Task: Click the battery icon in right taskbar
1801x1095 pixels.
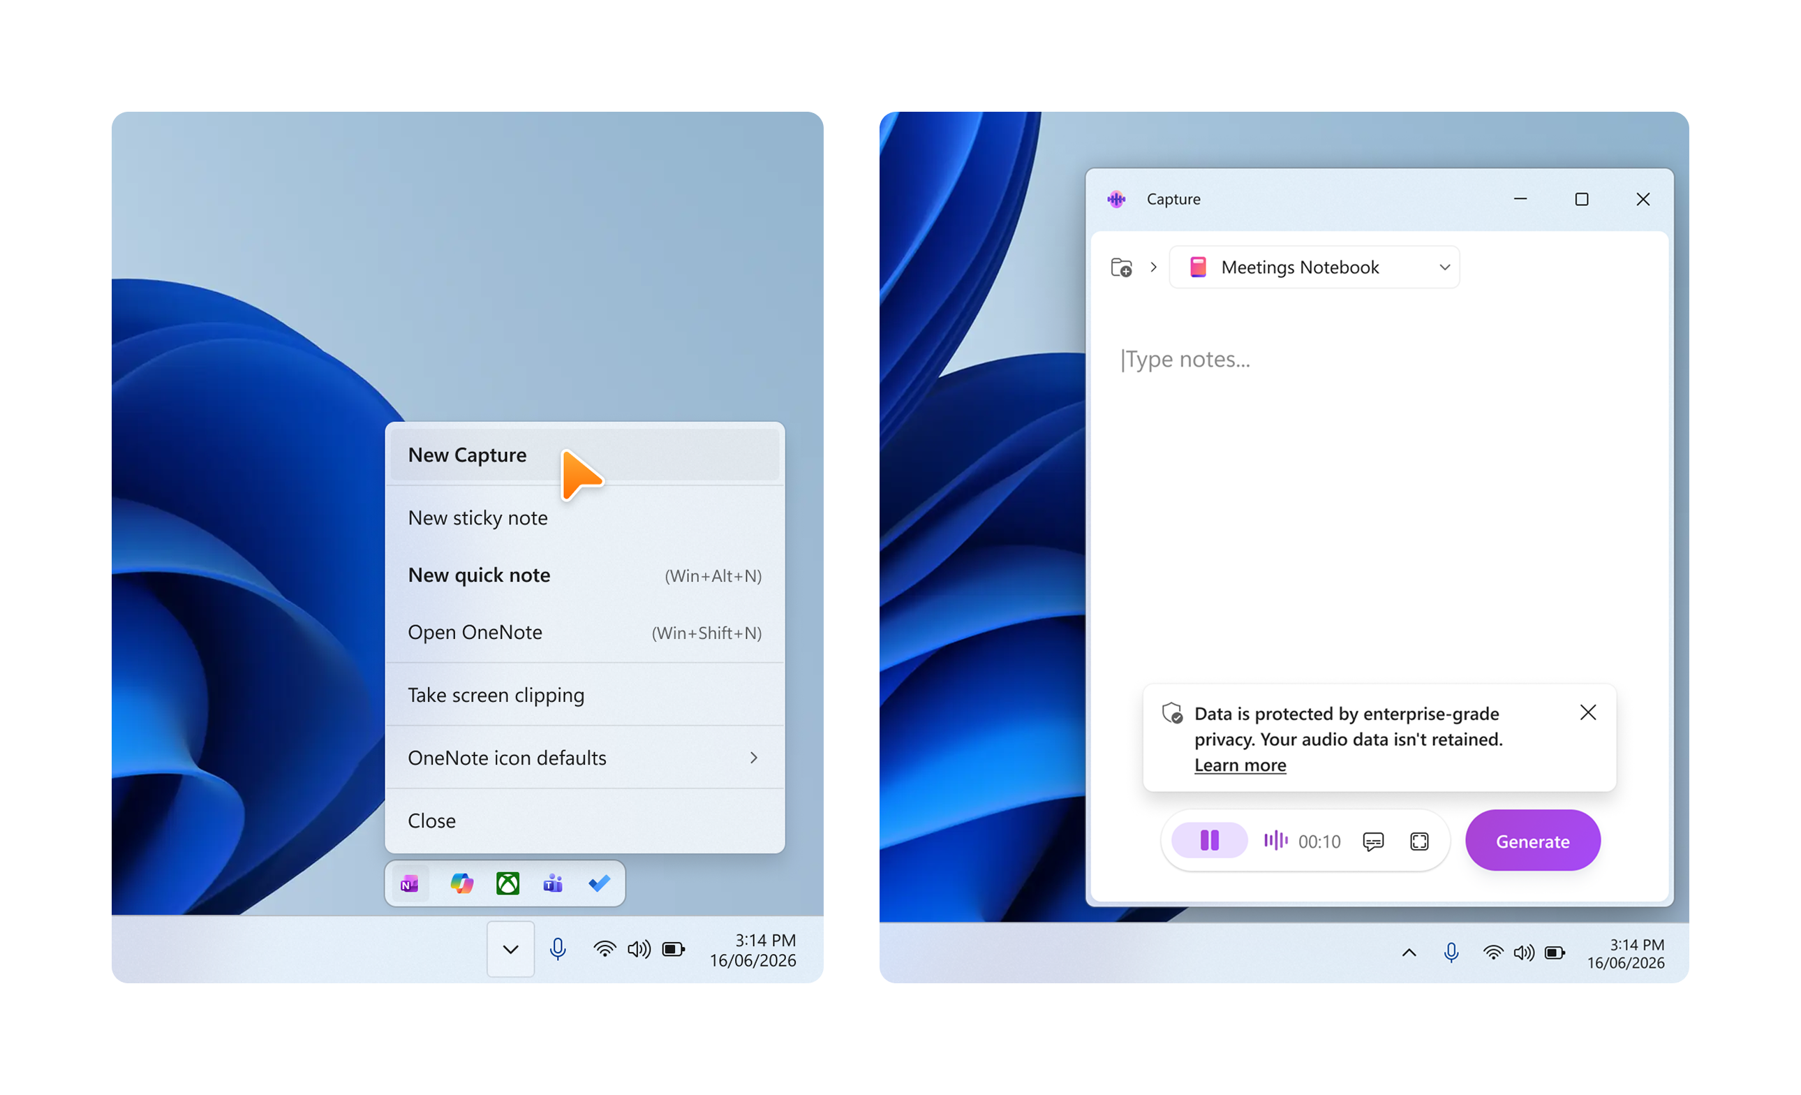Action: tap(1555, 953)
